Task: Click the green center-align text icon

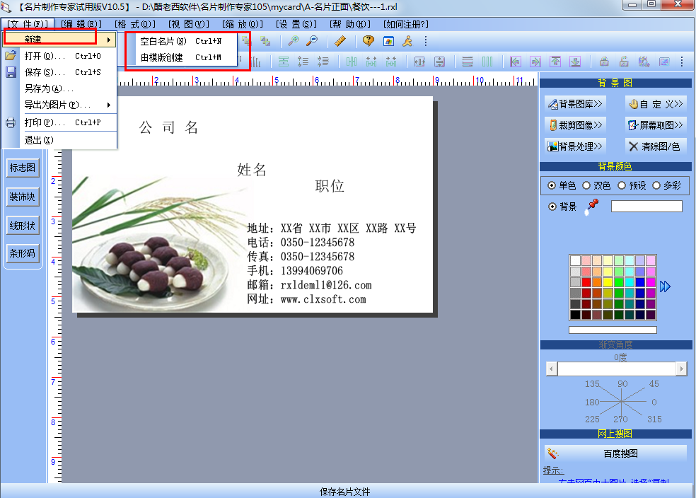Action: [284, 62]
